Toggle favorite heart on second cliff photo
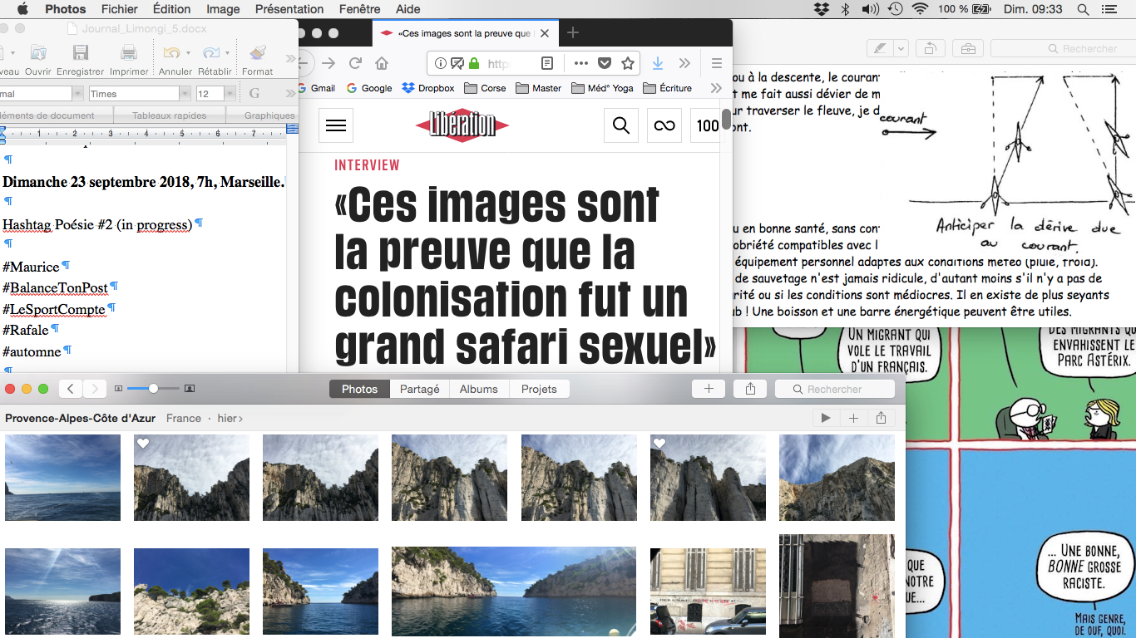1136x638 pixels. [x=142, y=444]
